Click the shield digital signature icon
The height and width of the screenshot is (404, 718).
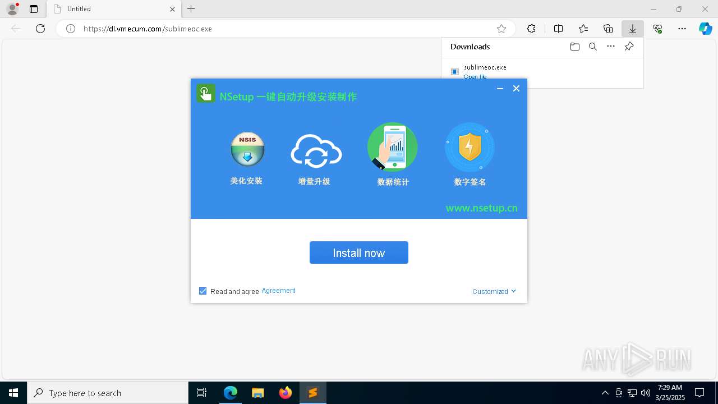(470, 148)
